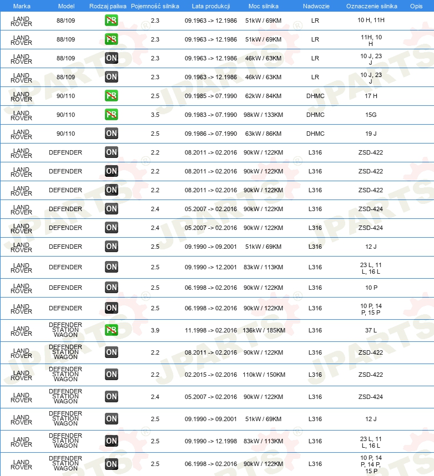Image resolution: width=434 pixels, height=476 pixels.
Task: Click the 88/109 model cell in the 11H, 10 H row
Action: [x=65, y=39]
